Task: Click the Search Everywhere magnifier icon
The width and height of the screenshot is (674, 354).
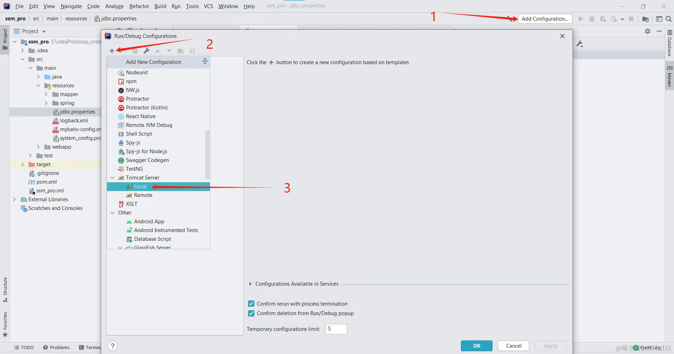Action: pos(669,19)
